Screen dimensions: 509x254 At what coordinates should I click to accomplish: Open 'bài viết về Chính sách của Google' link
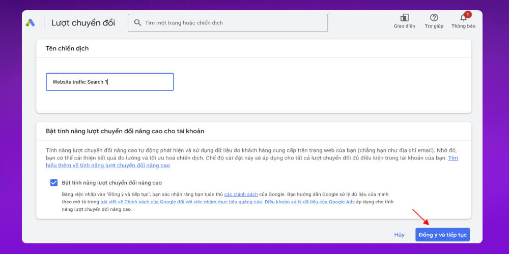[181, 202]
